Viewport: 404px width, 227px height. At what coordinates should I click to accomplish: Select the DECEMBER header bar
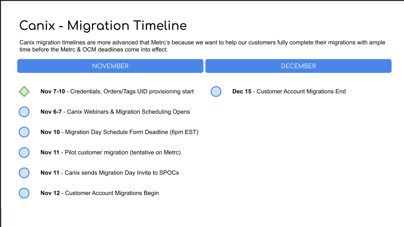298,66
